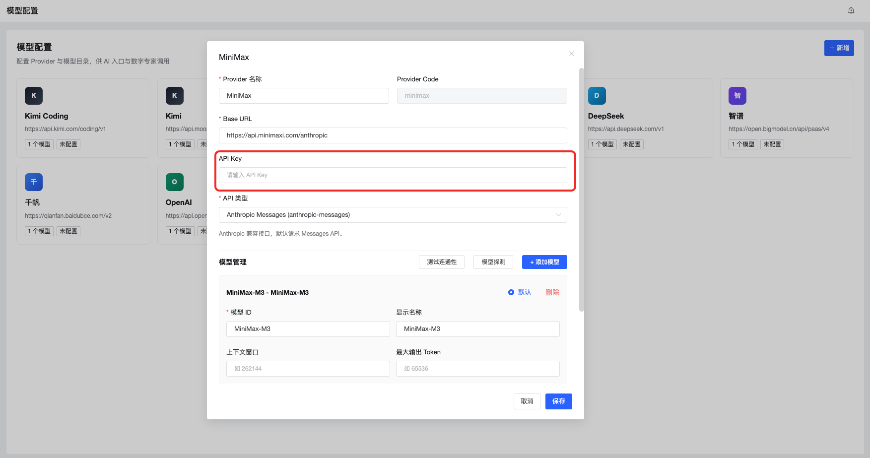
Task: Click the 千帆 1 个模型 tag
Action: 39,231
